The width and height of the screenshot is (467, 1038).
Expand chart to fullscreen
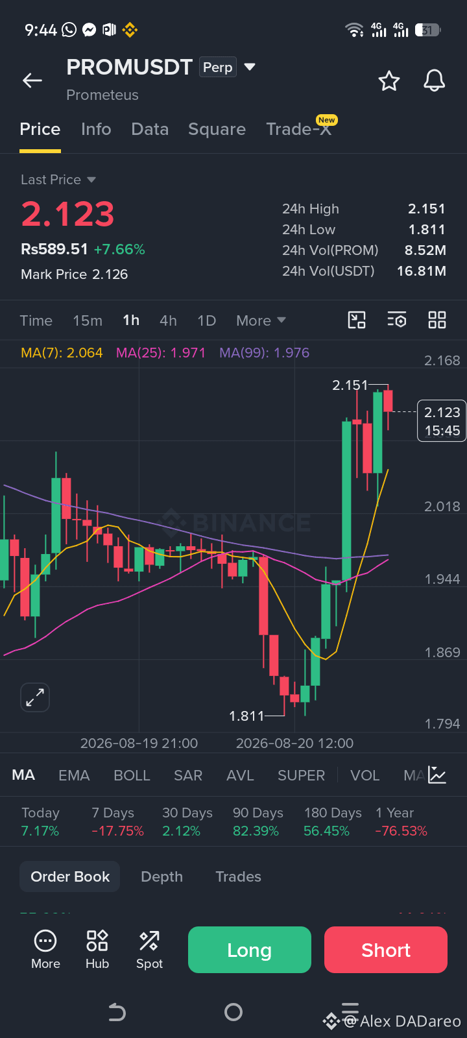[x=35, y=698]
